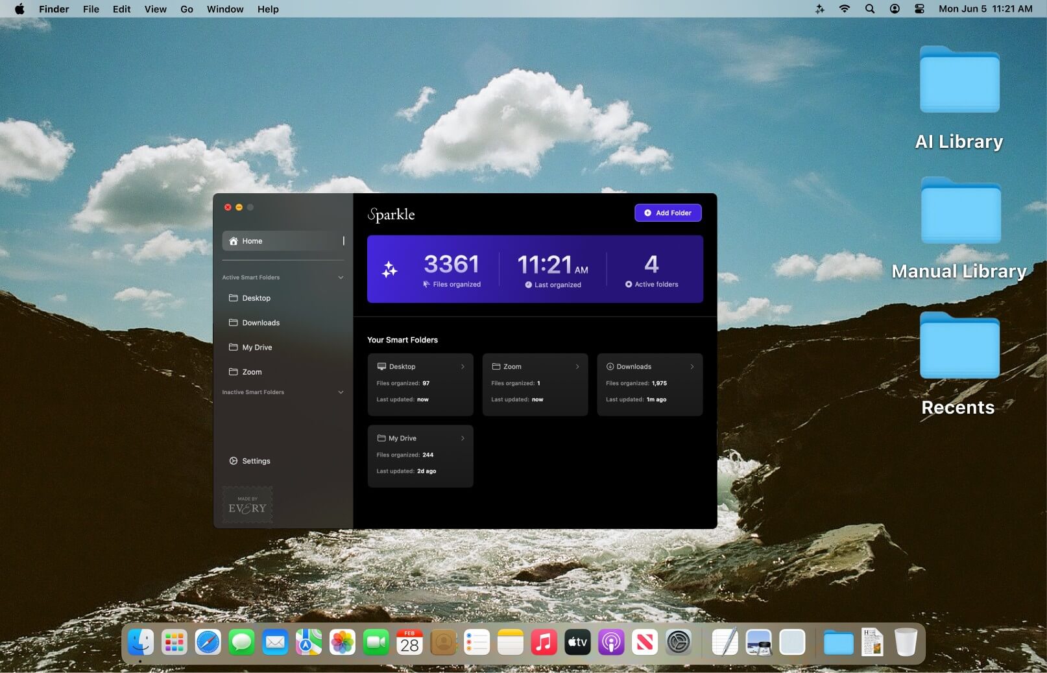Click the Add Folder button

click(668, 213)
